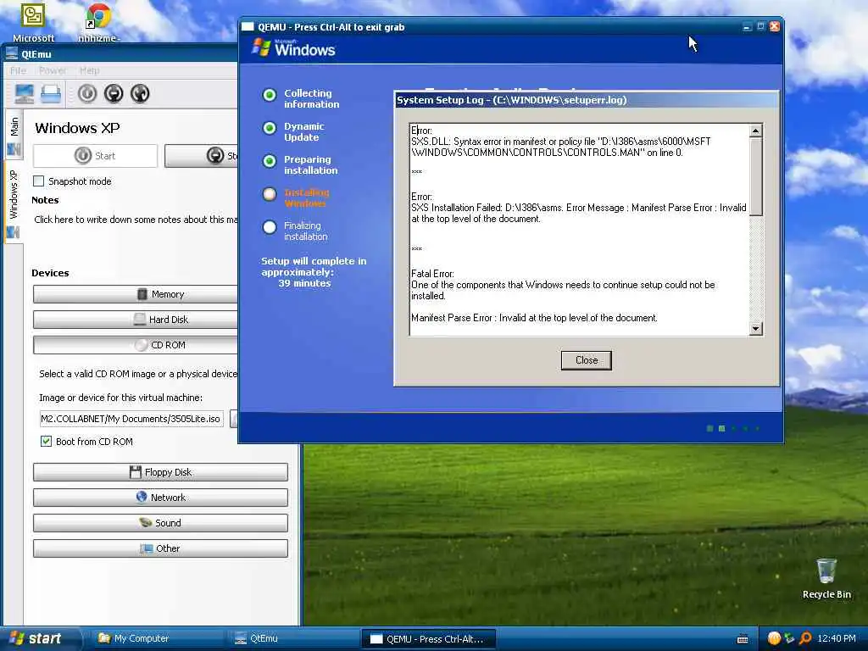The width and height of the screenshot is (868, 651).
Task: Select the Windows XP vertical tab
Action: click(x=14, y=202)
